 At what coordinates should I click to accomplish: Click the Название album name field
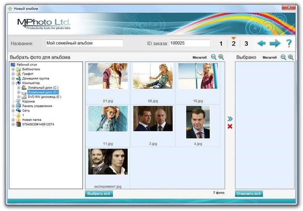pos(84,43)
